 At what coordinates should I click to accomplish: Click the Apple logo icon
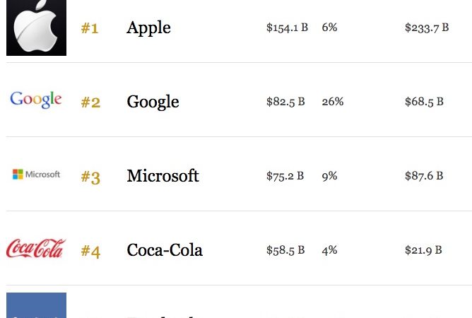(x=36, y=28)
